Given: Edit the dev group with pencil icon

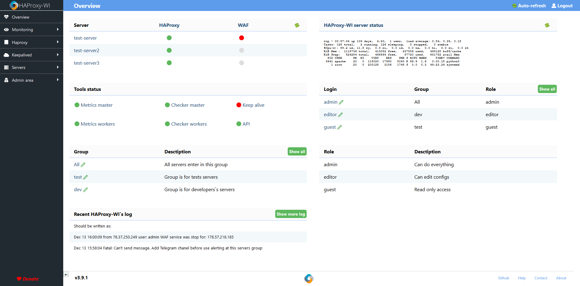Looking at the screenshot, I should [86, 190].
